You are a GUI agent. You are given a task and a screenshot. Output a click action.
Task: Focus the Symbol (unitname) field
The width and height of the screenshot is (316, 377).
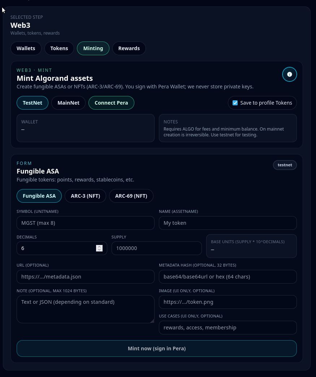tap(86, 223)
